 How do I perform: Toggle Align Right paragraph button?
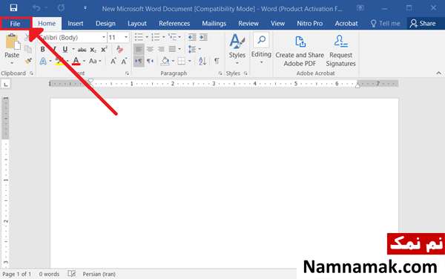point(161,50)
